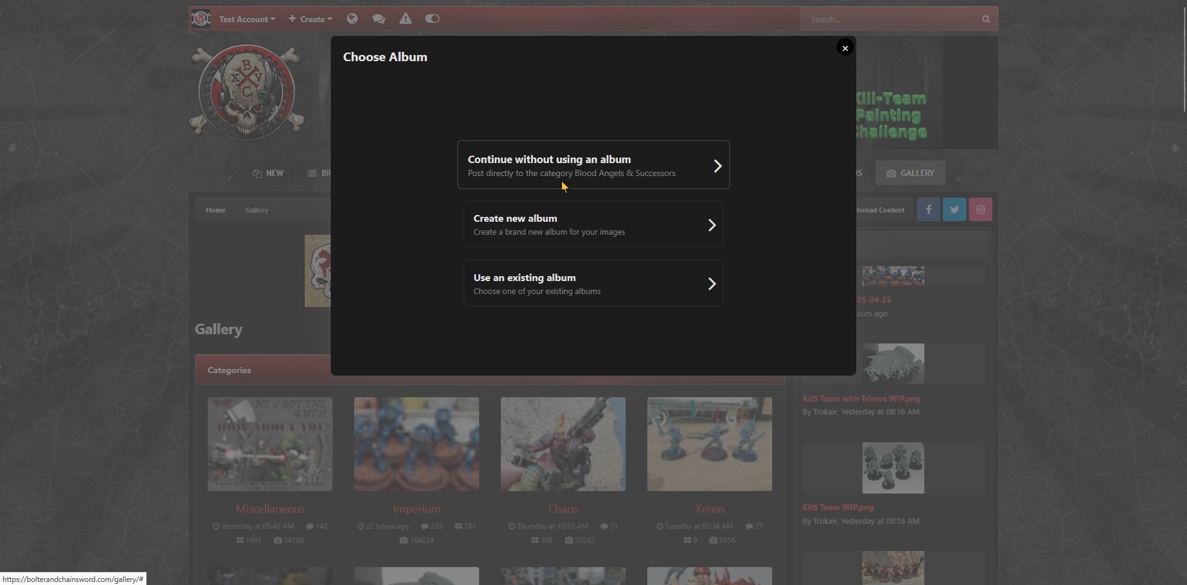Click the globe notifications icon in top bar
The height and width of the screenshot is (585, 1187).
click(352, 19)
